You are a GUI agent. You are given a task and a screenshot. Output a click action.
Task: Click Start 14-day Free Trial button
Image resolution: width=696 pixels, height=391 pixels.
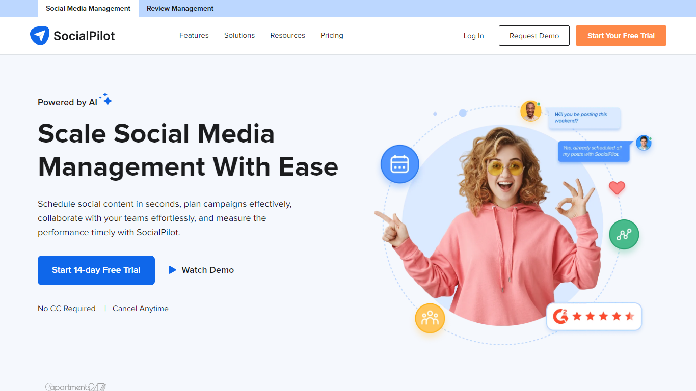coord(96,270)
